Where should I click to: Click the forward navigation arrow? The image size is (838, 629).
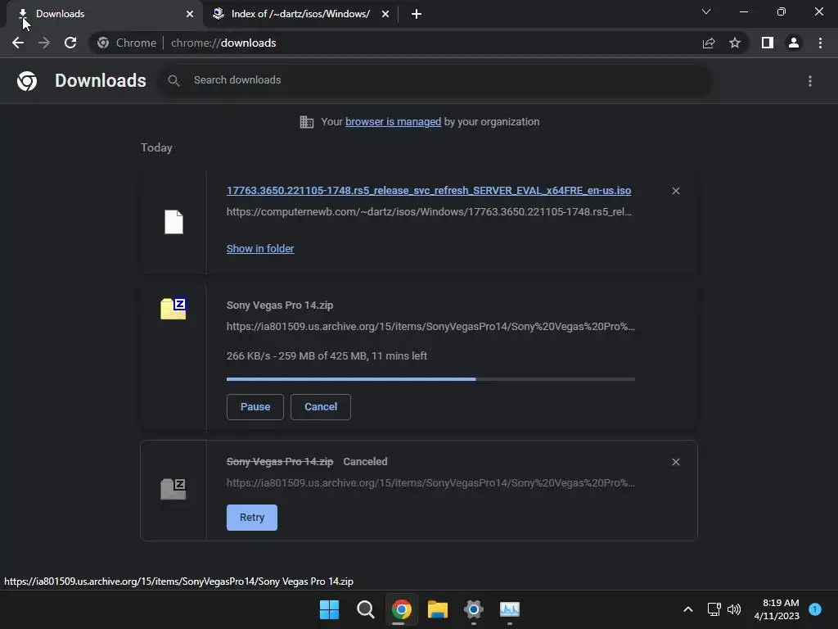click(x=44, y=43)
